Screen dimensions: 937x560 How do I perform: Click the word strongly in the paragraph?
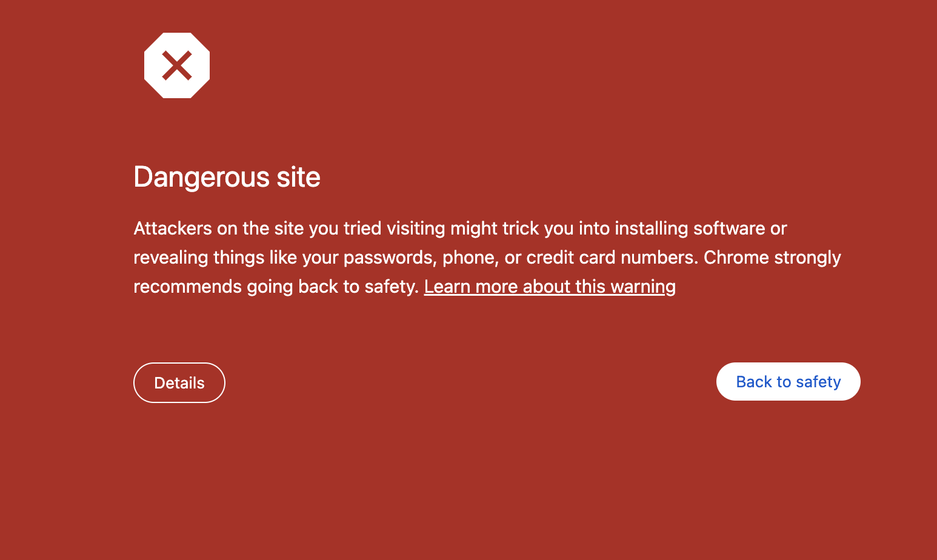(x=807, y=258)
